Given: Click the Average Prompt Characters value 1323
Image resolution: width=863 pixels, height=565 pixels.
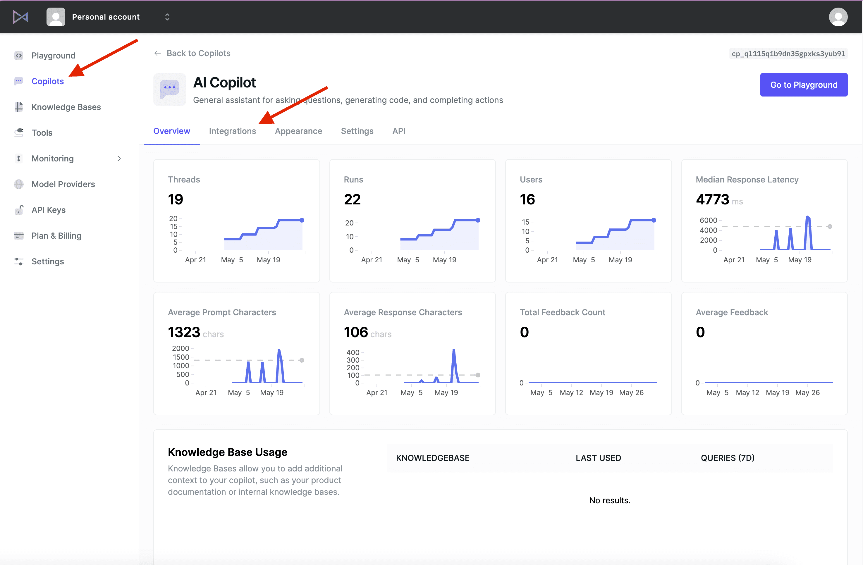Looking at the screenshot, I should point(184,332).
